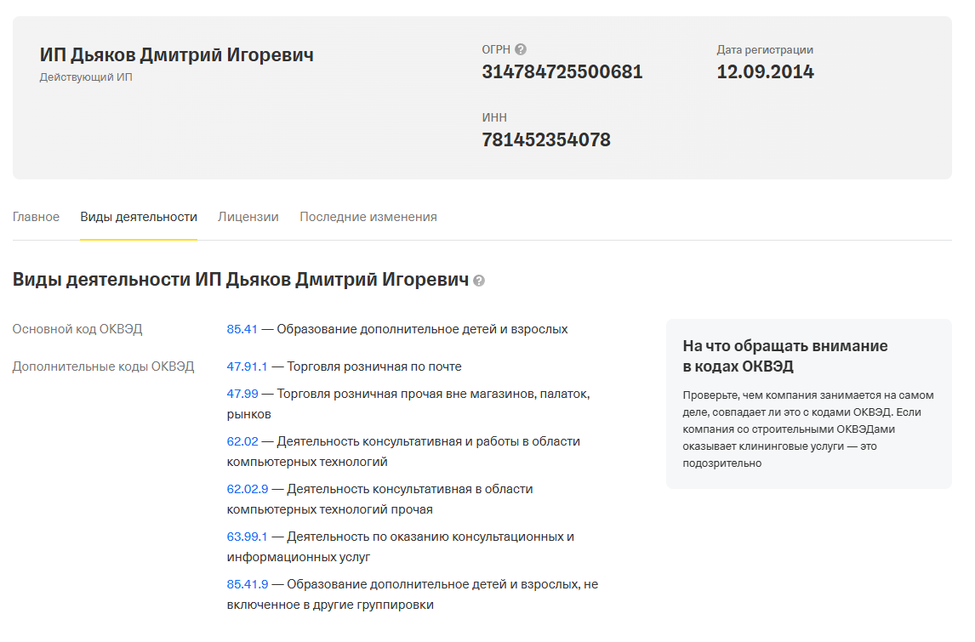Click the ИП Дьяков Дмитрий Игоревич title
This screenshot has height=642, width=975.
coord(176,55)
